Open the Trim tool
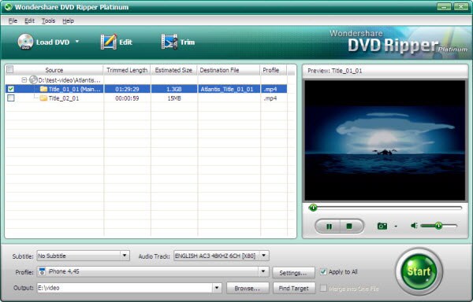 (x=178, y=42)
